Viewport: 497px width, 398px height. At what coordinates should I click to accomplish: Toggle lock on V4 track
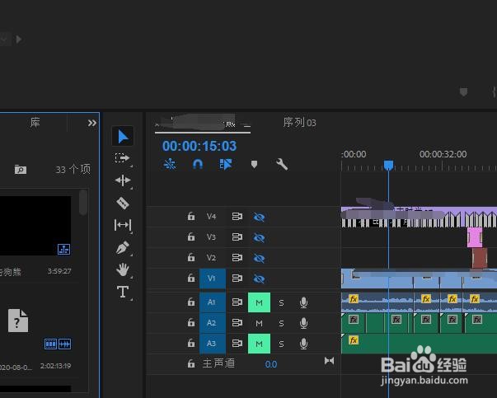pyautogui.click(x=191, y=217)
